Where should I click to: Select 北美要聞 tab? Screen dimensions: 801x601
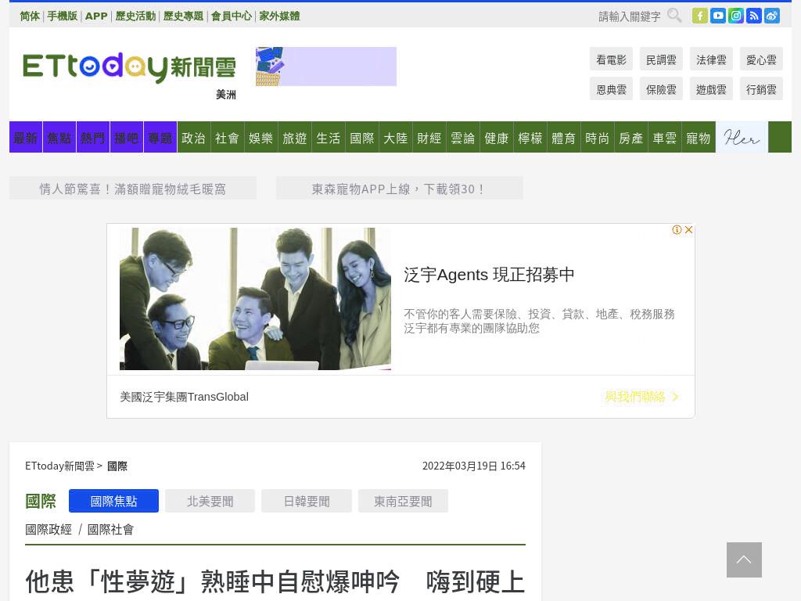(x=210, y=501)
